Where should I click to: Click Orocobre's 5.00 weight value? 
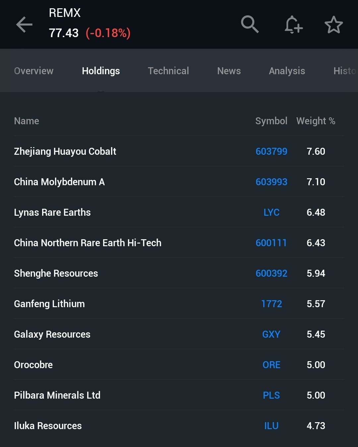(316, 365)
